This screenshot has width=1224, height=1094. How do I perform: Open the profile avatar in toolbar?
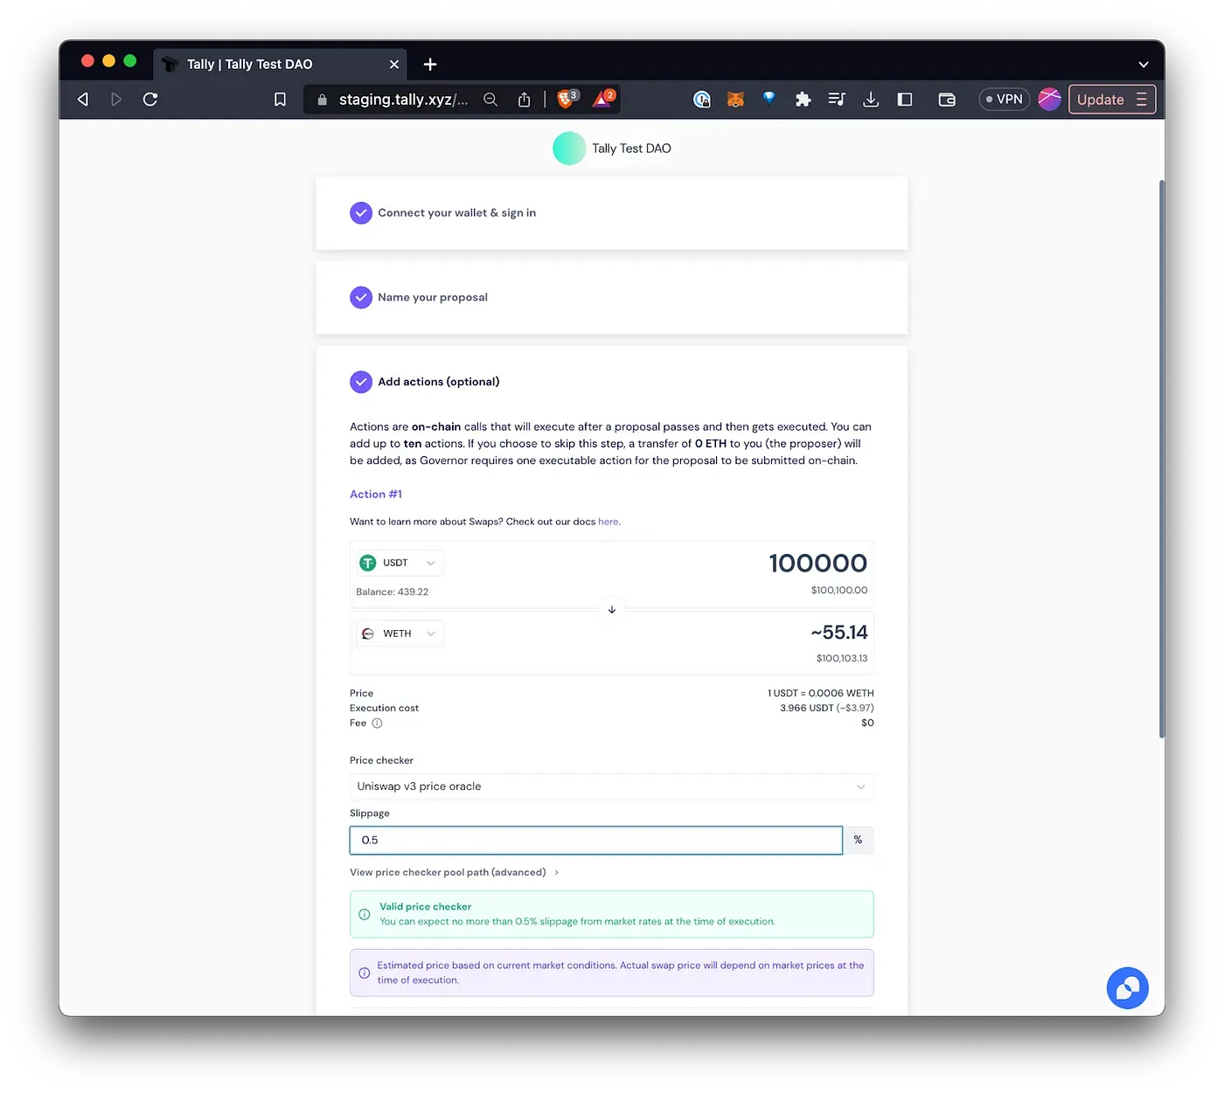(1049, 100)
